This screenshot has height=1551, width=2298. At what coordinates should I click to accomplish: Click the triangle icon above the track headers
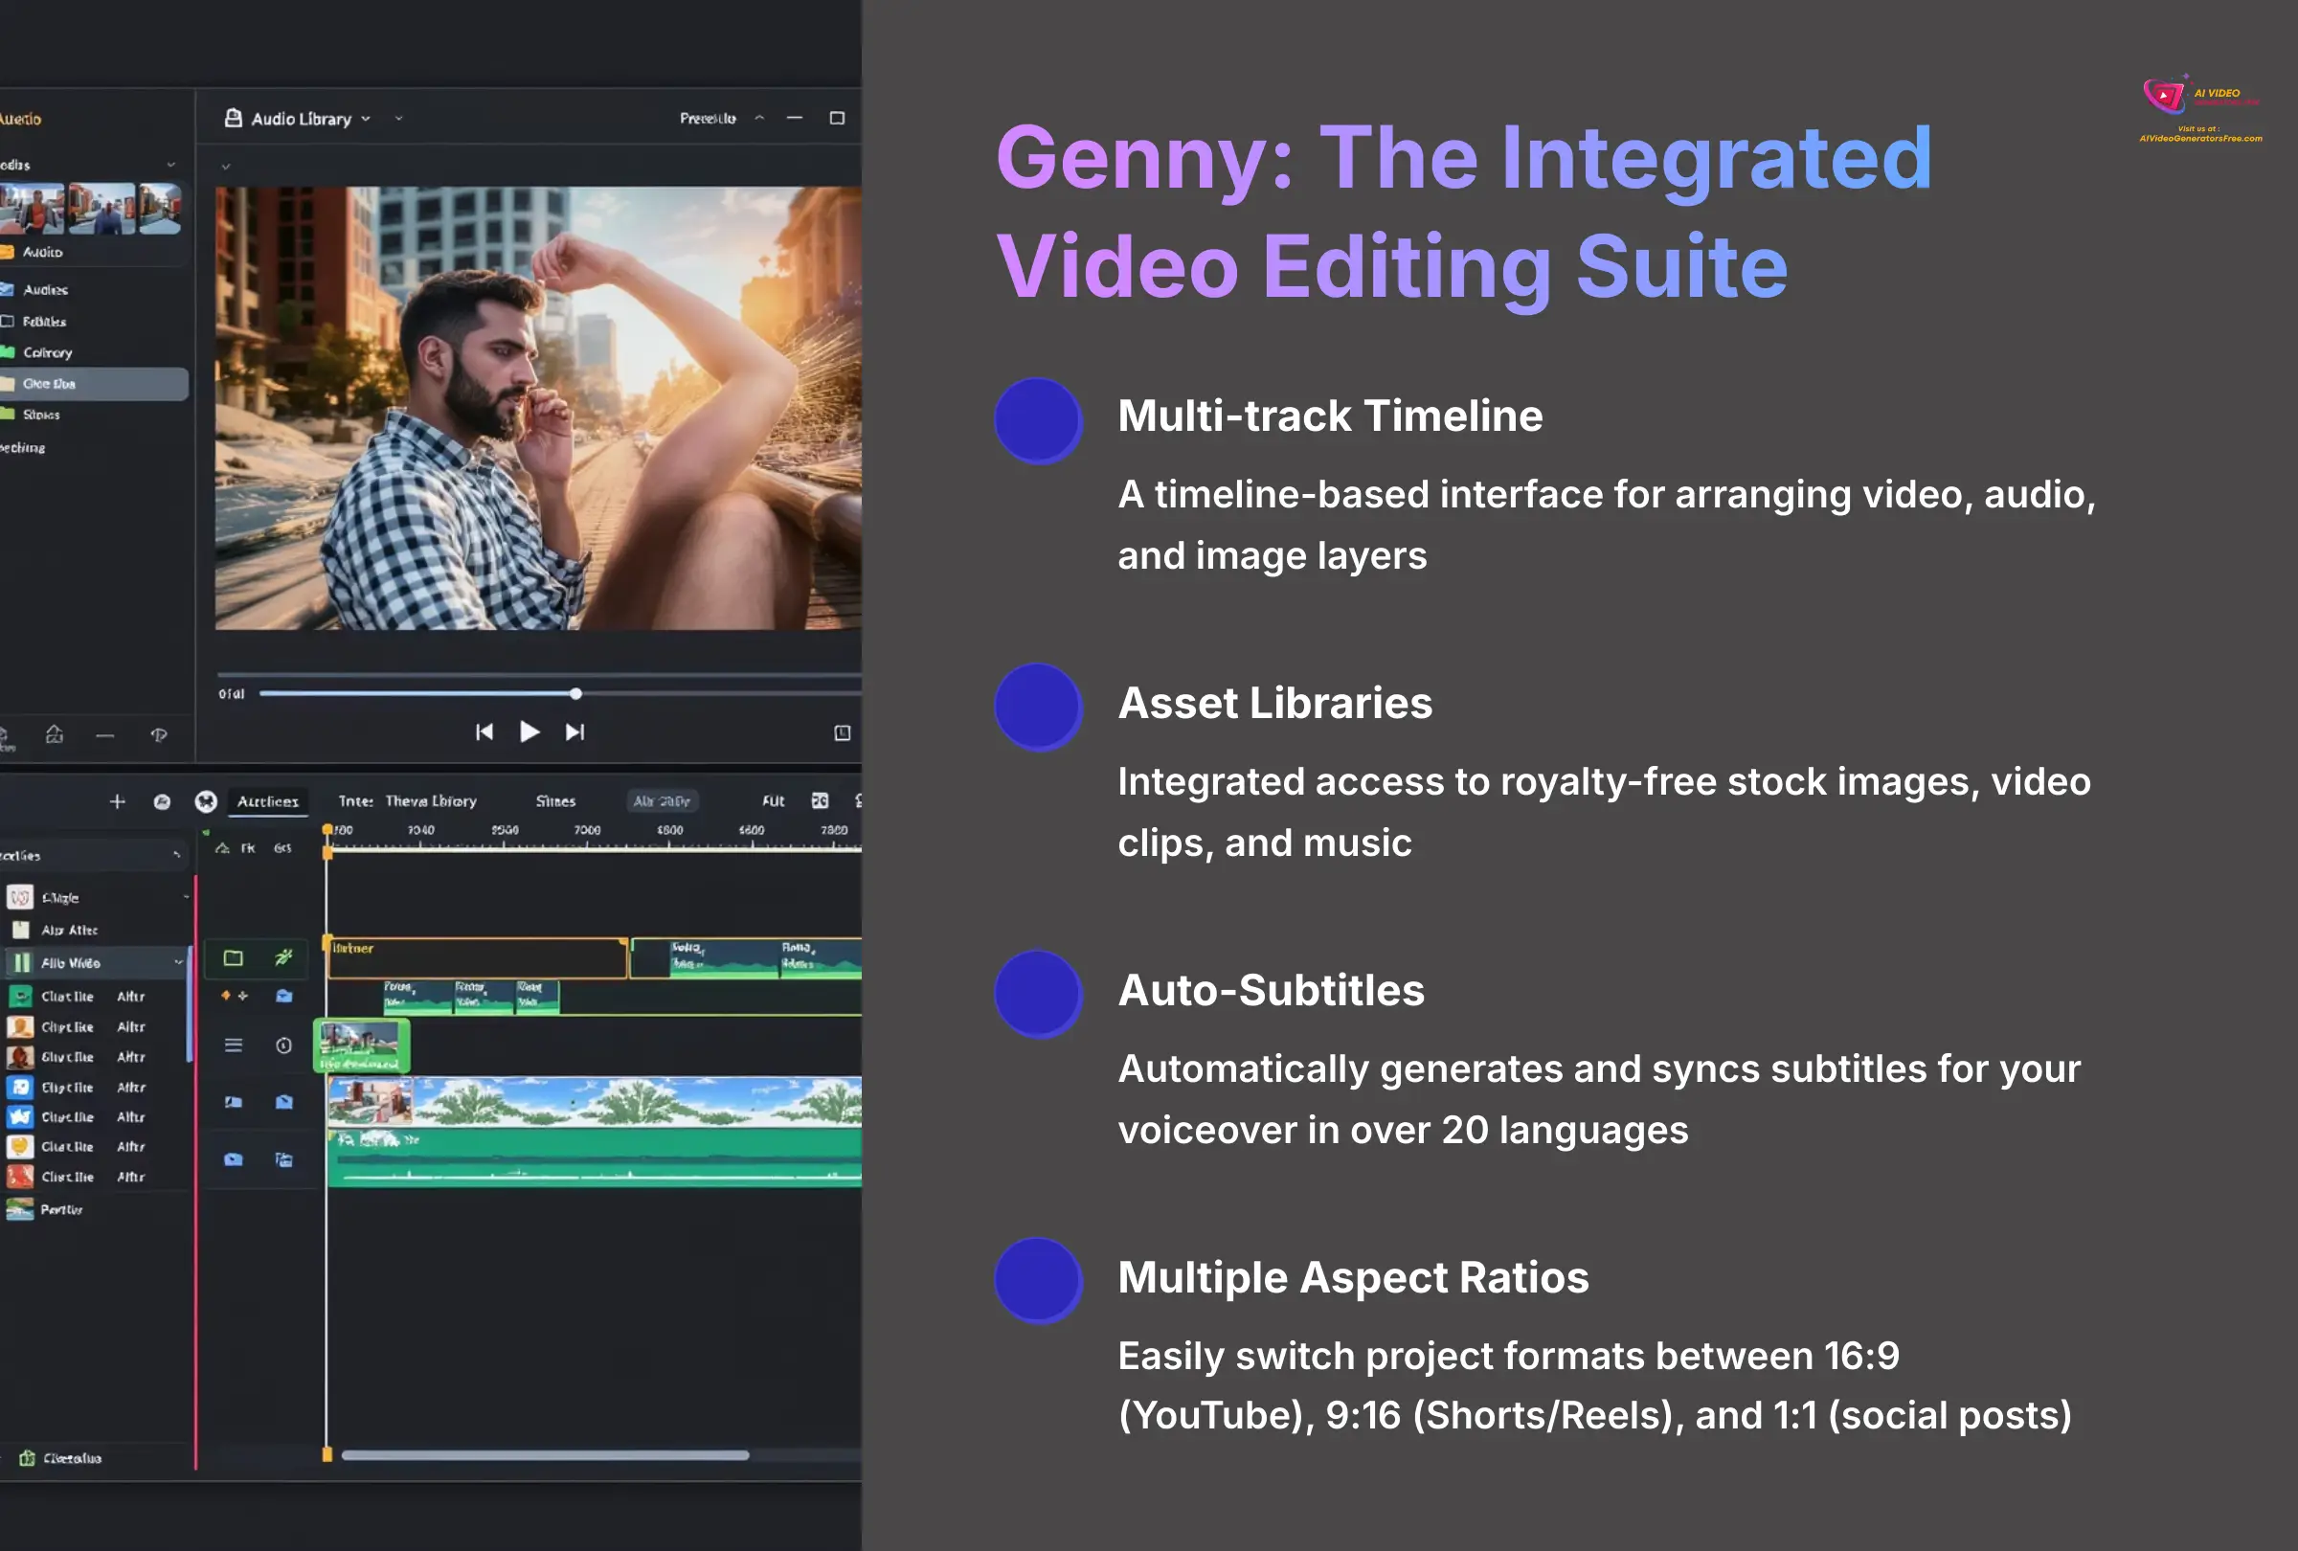[222, 848]
